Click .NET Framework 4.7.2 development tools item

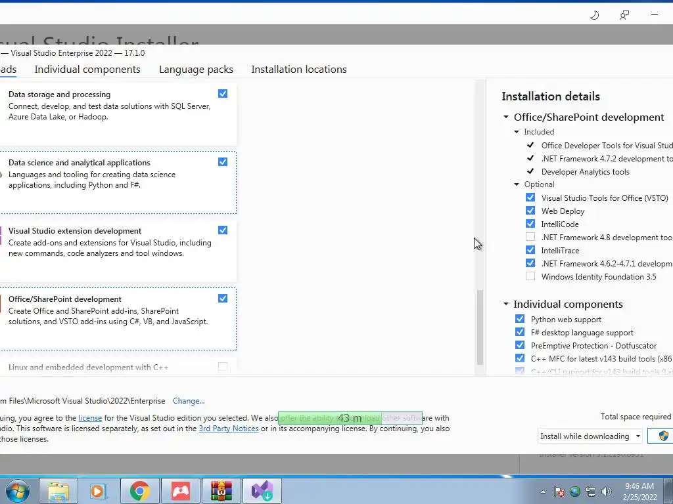tap(607, 159)
